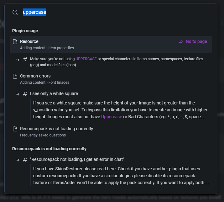
Task: Click the return arrow icon beside Go to page
Action: tap(181, 42)
